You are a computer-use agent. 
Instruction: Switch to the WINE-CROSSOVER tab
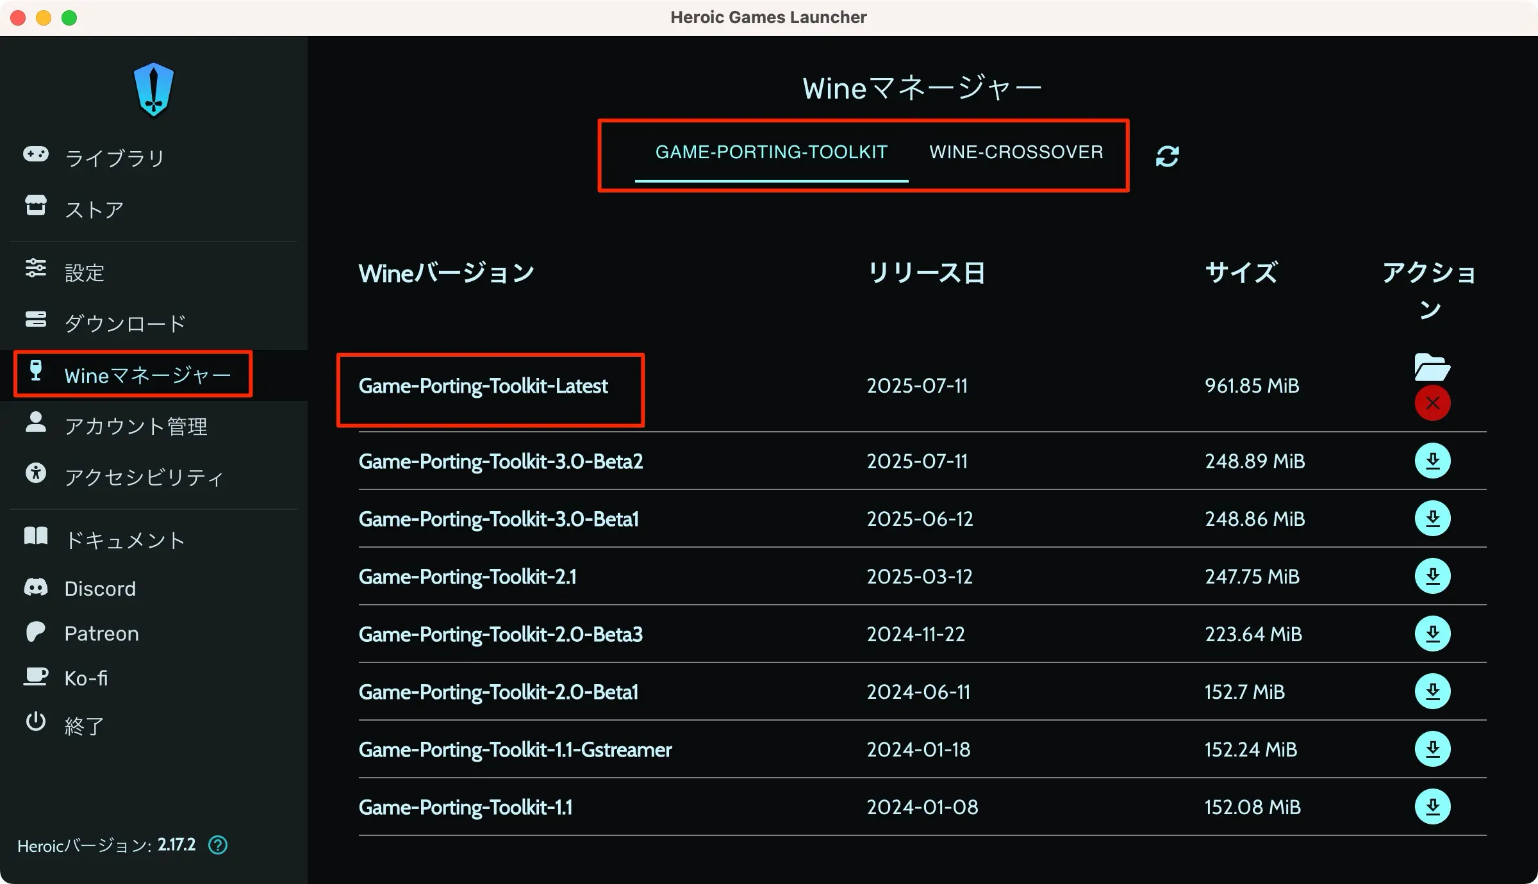[1016, 152]
